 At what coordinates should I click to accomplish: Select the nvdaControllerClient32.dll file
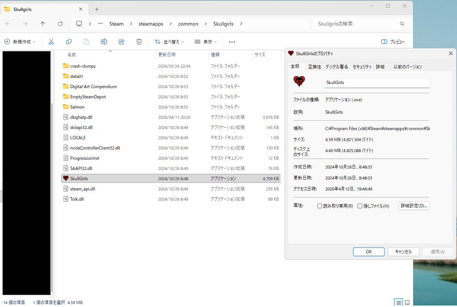pos(171,148)
